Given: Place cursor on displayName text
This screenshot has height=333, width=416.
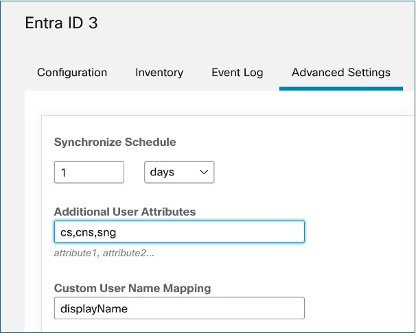Looking at the screenshot, I should click(94, 308).
